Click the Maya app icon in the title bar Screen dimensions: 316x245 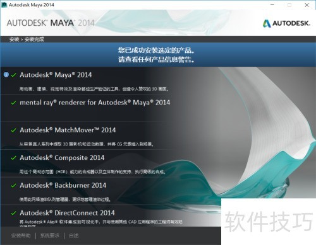[4, 4]
